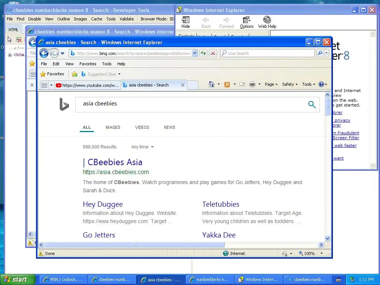Click the Options button in the Help window
The height and width of the screenshot is (285, 380).
247,22
